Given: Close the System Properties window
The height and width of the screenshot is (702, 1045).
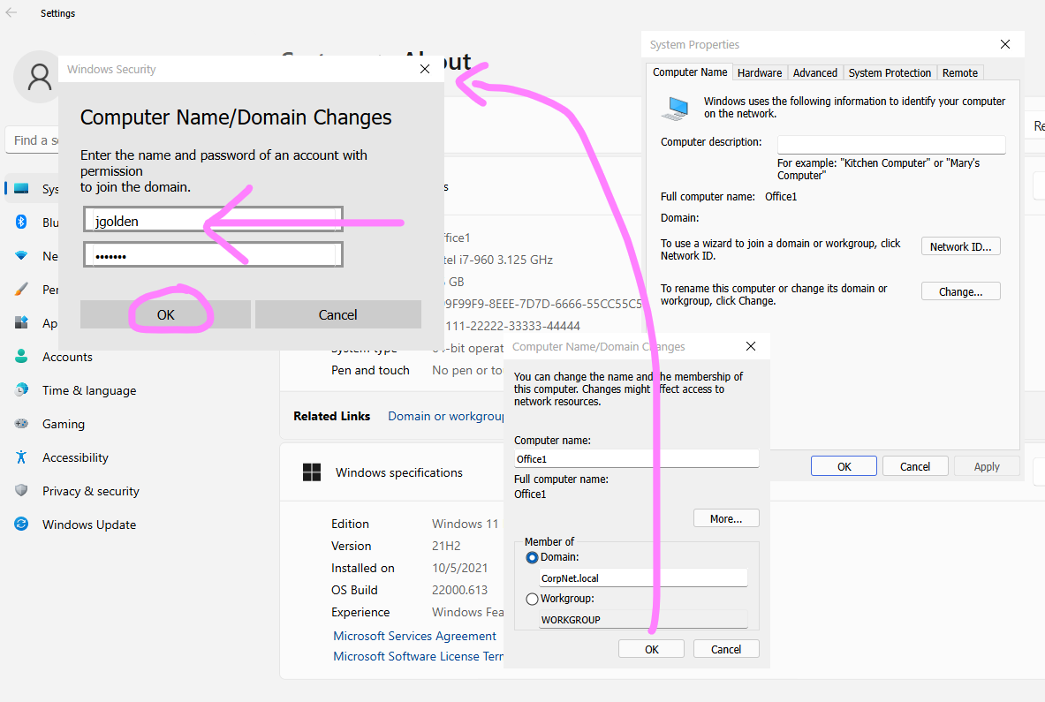Looking at the screenshot, I should (x=1005, y=44).
